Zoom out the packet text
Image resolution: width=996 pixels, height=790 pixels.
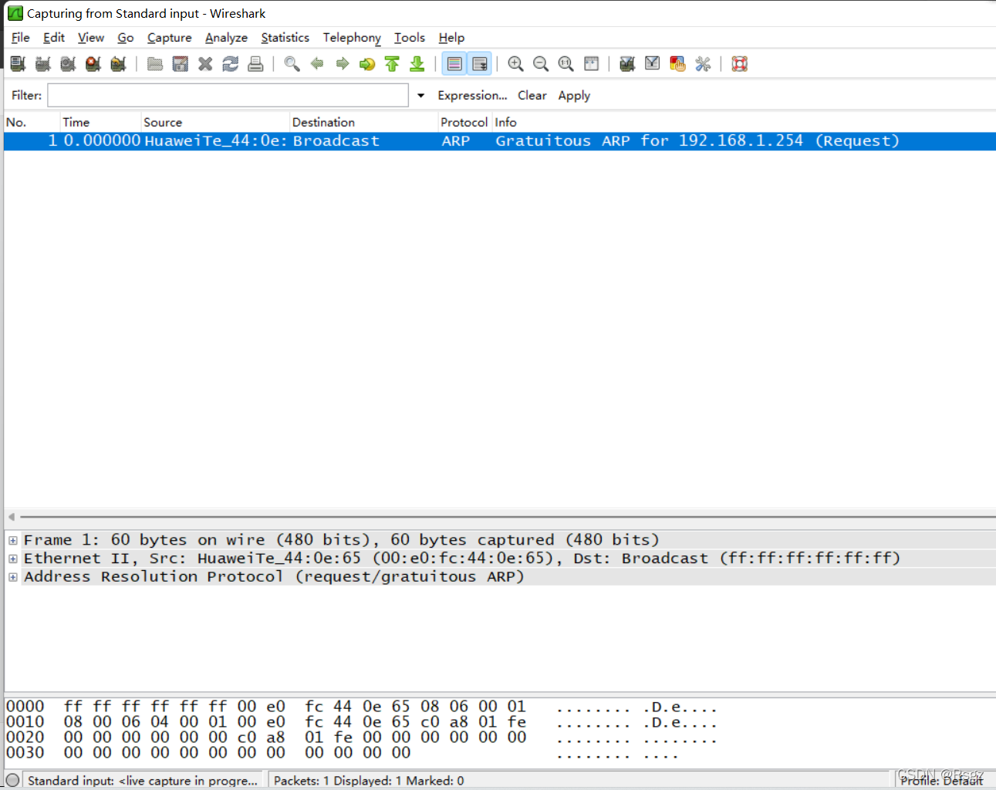click(x=541, y=64)
